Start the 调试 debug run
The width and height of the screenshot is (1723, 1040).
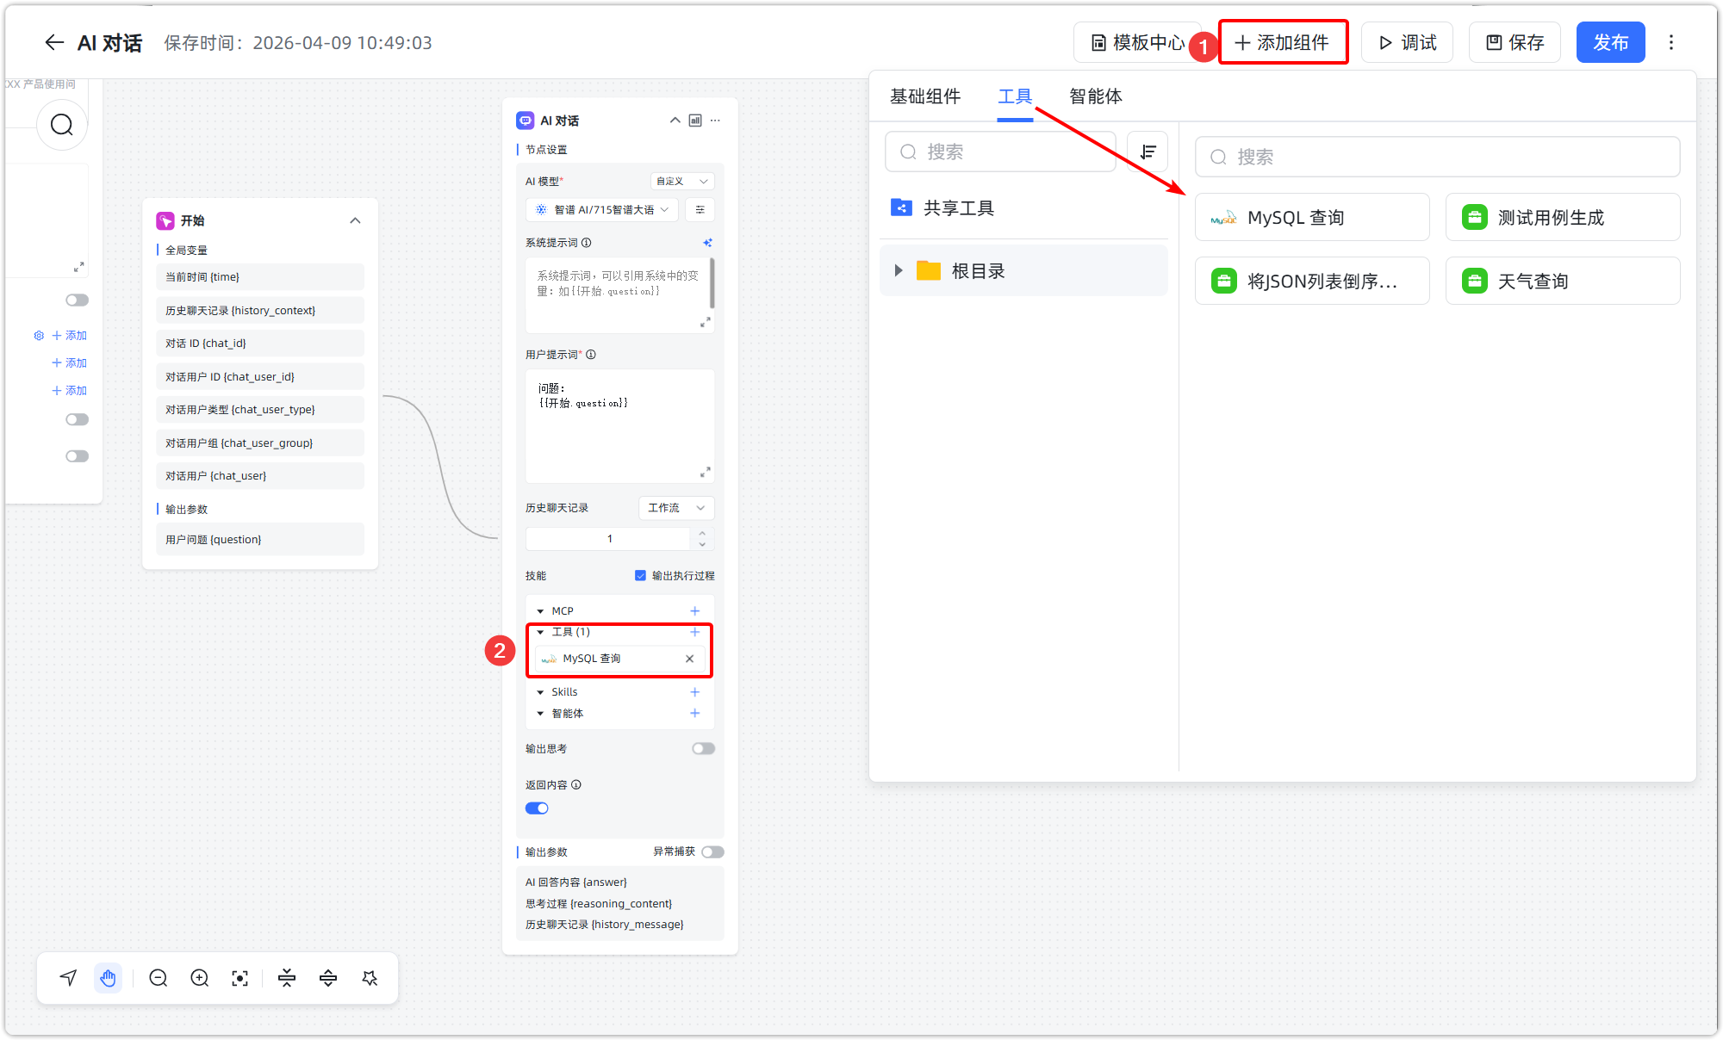click(x=1408, y=42)
